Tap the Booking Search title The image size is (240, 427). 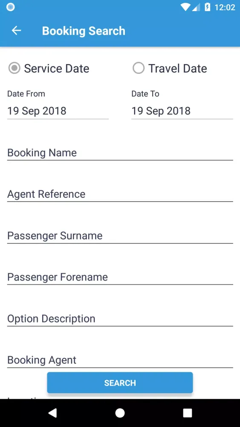(x=84, y=31)
